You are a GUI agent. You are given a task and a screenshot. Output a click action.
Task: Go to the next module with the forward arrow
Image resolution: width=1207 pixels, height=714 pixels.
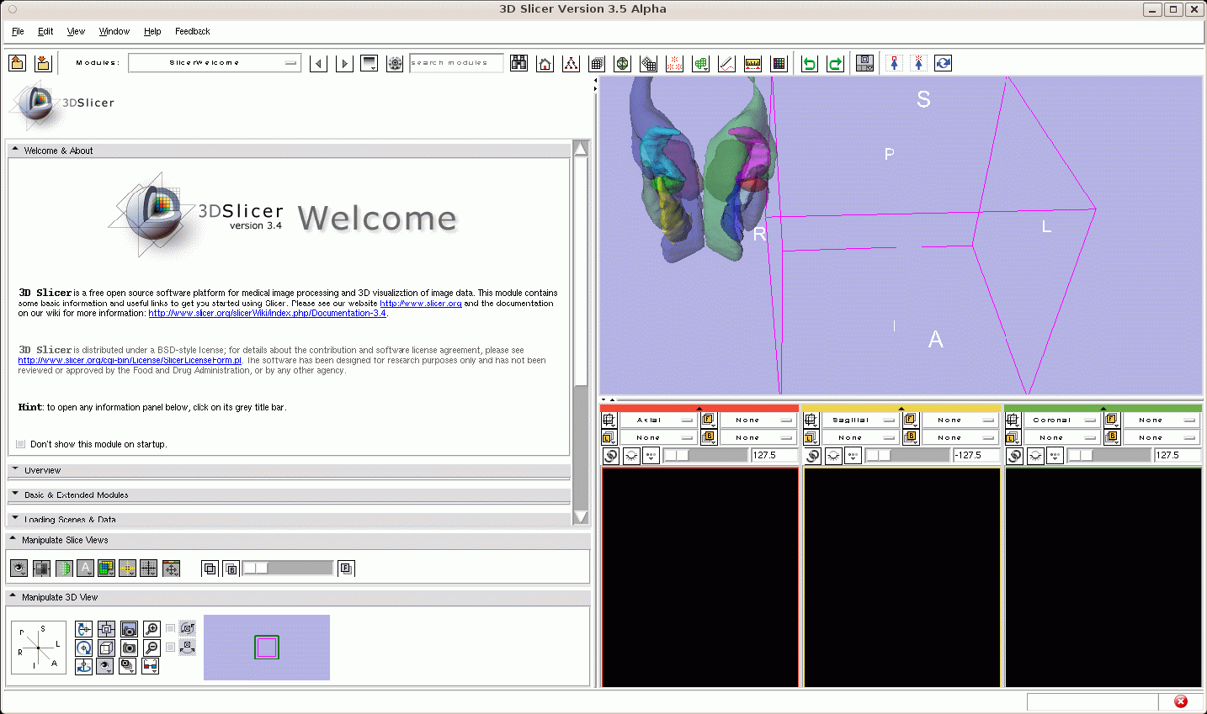(x=343, y=63)
